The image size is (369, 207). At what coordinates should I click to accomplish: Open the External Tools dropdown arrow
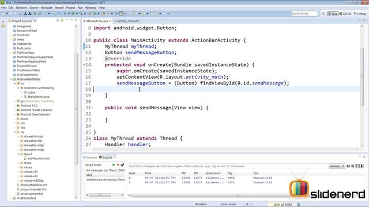coord(85,14)
